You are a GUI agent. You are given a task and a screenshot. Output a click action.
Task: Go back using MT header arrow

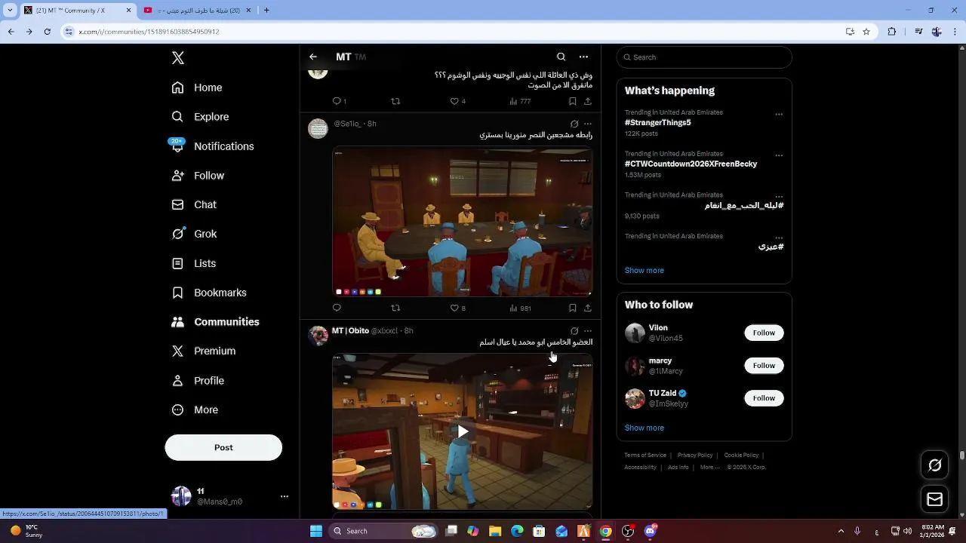point(313,57)
